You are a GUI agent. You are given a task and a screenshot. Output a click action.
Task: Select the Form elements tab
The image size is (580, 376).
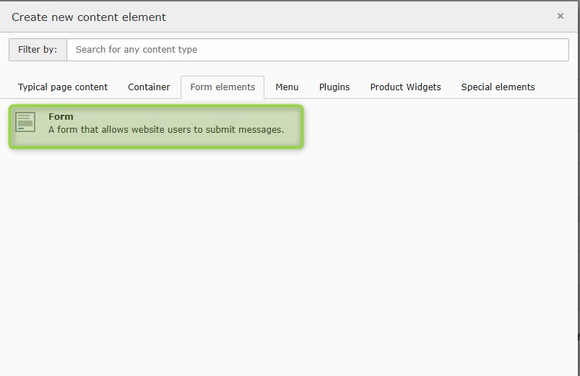222,87
